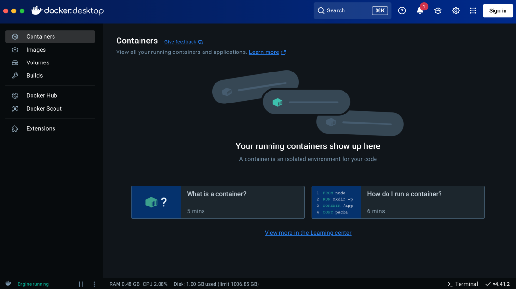
Task: Click the Containers cube icon in sidebar
Action: [x=15, y=36]
